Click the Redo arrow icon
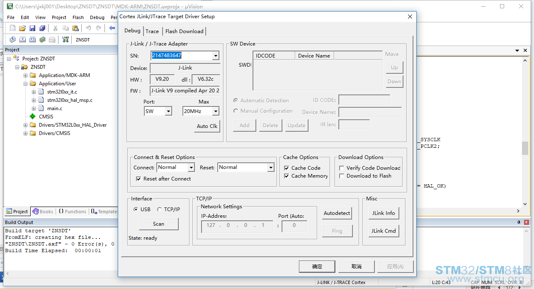Viewport: 534px width, 289px height. [99, 28]
